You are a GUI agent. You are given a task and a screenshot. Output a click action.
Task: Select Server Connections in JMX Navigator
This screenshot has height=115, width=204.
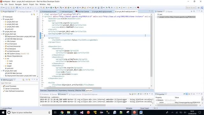pyautogui.click(x=12, y=89)
